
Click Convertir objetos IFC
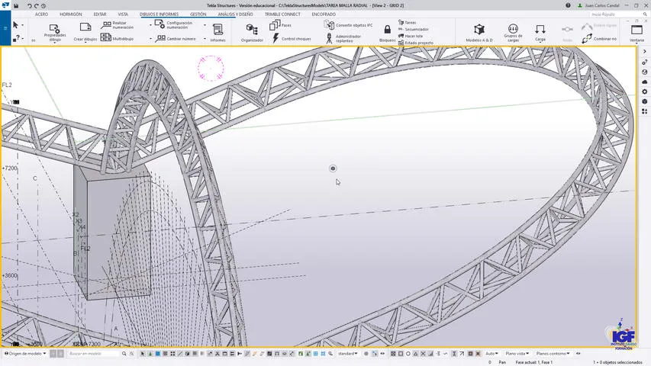pos(348,25)
